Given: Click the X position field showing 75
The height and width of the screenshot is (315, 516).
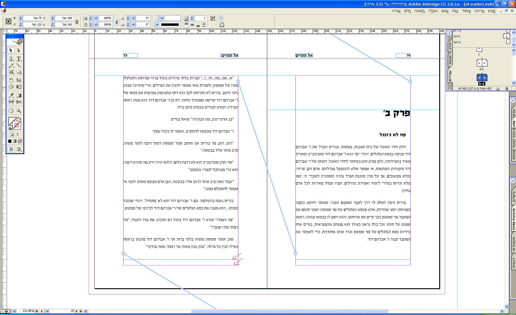Looking at the screenshot, I should pos(33,18).
